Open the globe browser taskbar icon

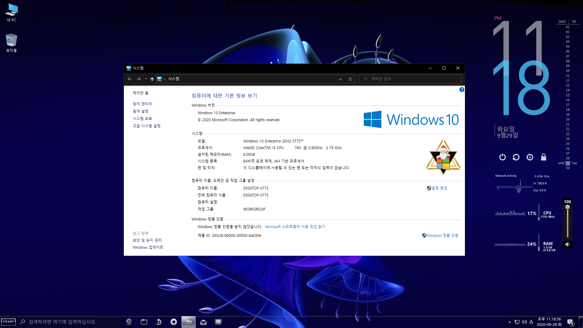point(129,322)
